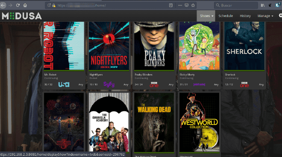Click Adult Swim logo on Rick y Morty card
282x157 pixels.
click(199, 84)
